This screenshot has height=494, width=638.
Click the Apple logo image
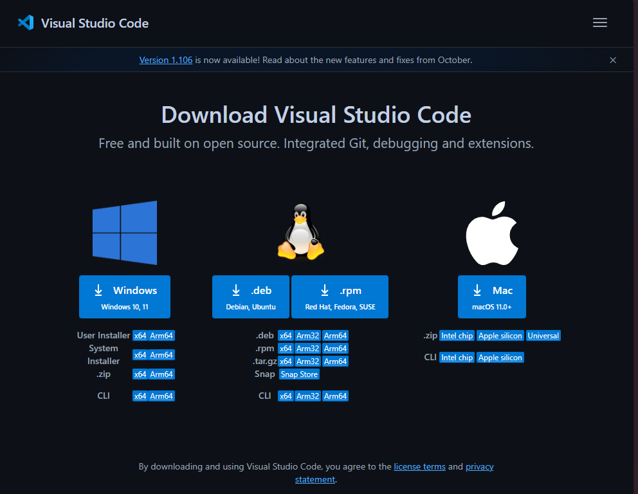pyautogui.click(x=492, y=233)
